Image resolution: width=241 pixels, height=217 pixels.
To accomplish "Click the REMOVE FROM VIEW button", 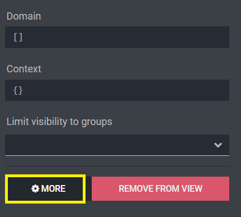I will (160, 188).
